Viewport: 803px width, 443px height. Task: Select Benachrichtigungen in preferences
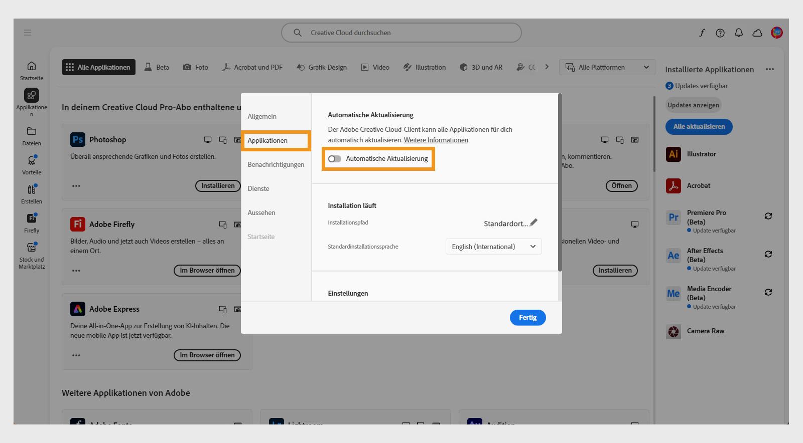(x=276, y=164)
